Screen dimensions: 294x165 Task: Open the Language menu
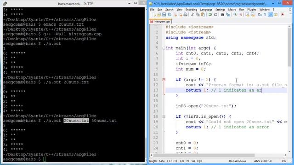(x=206, y=10)
